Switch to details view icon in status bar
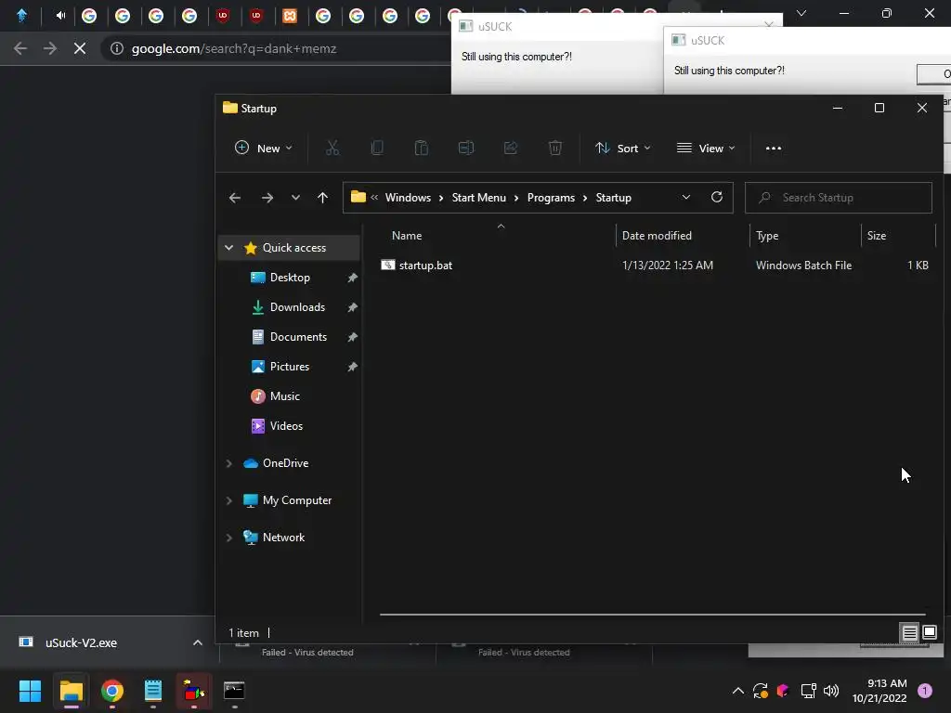 (910, 633)
